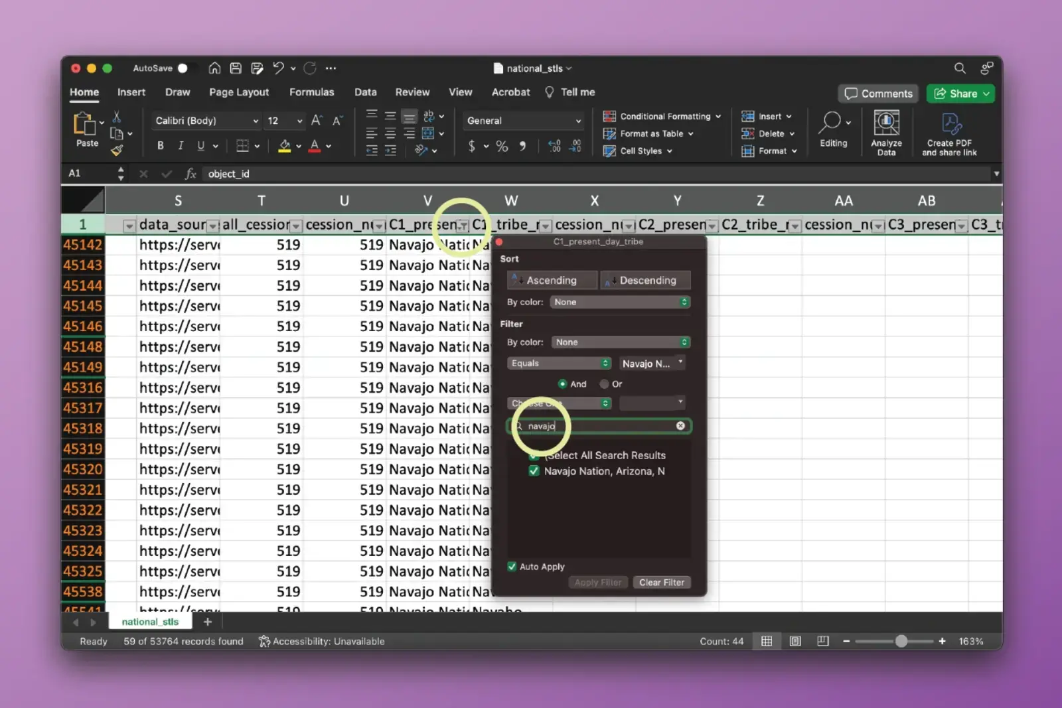Click the Comments button
Screen dimensions: 1062x708
[878, 94]
